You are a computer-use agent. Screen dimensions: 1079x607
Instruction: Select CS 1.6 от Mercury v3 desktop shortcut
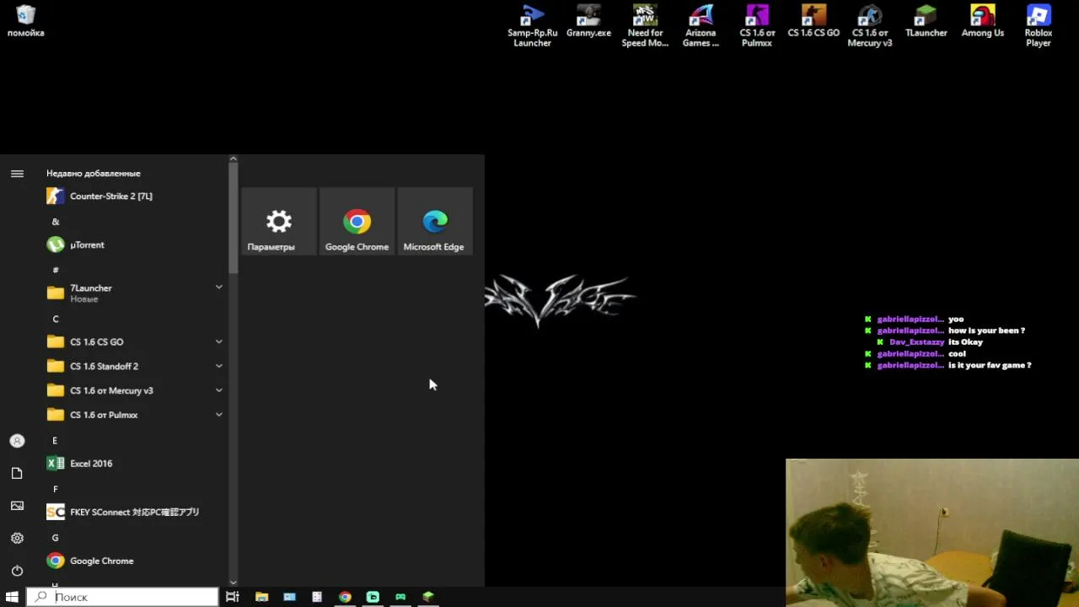coord(870,26)
